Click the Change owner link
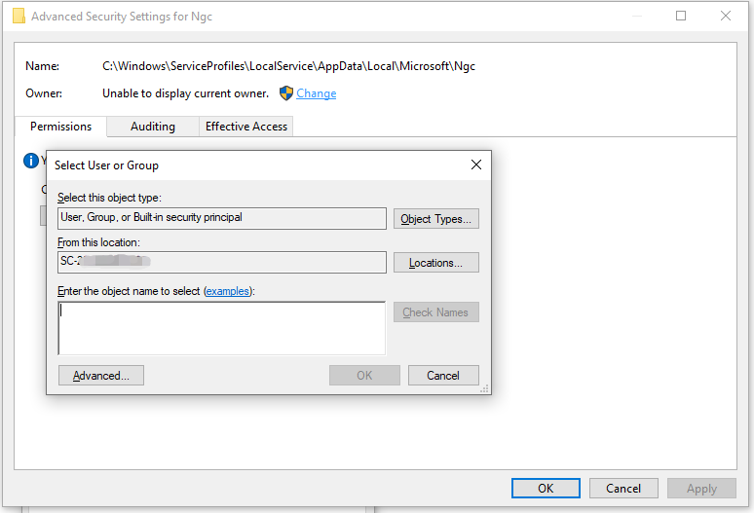 316,93
